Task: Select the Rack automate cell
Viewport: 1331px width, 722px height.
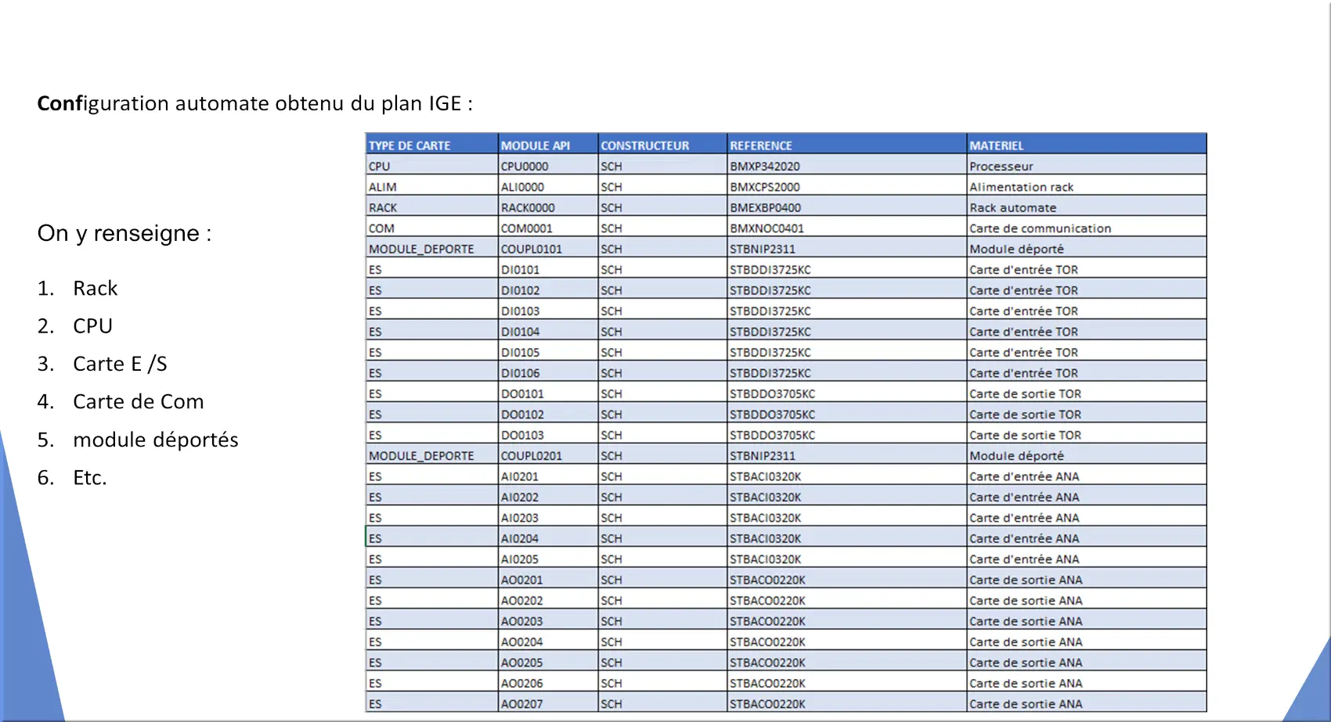Action: coord(1087,207)
